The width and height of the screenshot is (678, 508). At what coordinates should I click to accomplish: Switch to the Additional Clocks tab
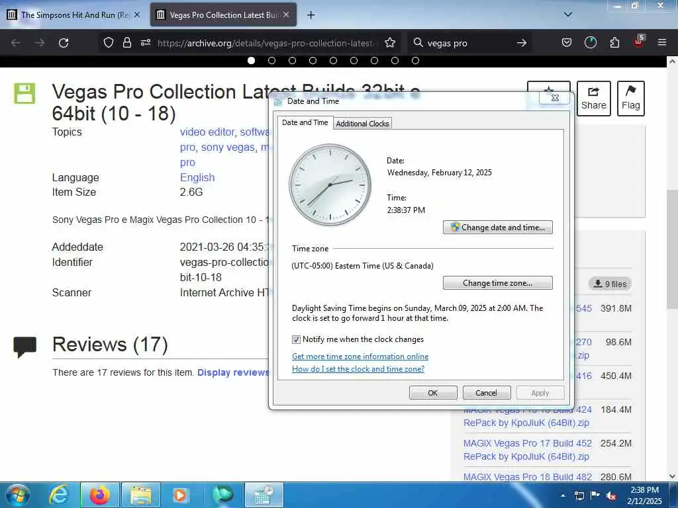(x=362, y=124)
